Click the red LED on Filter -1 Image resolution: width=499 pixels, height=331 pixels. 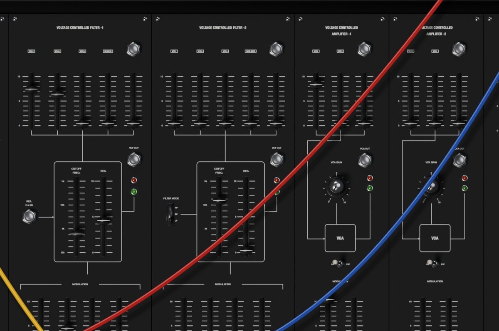tap(134, 180)
